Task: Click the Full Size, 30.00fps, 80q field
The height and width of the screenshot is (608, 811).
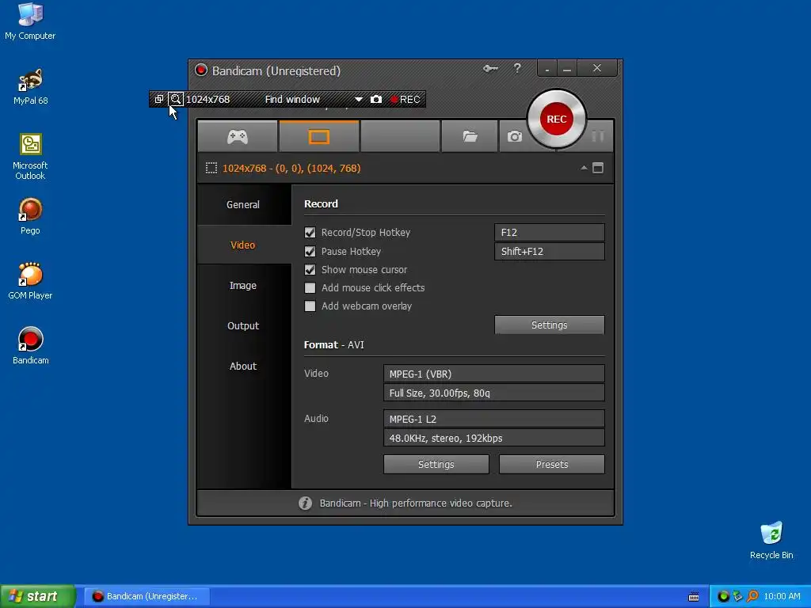Action: tap(494, 393)
